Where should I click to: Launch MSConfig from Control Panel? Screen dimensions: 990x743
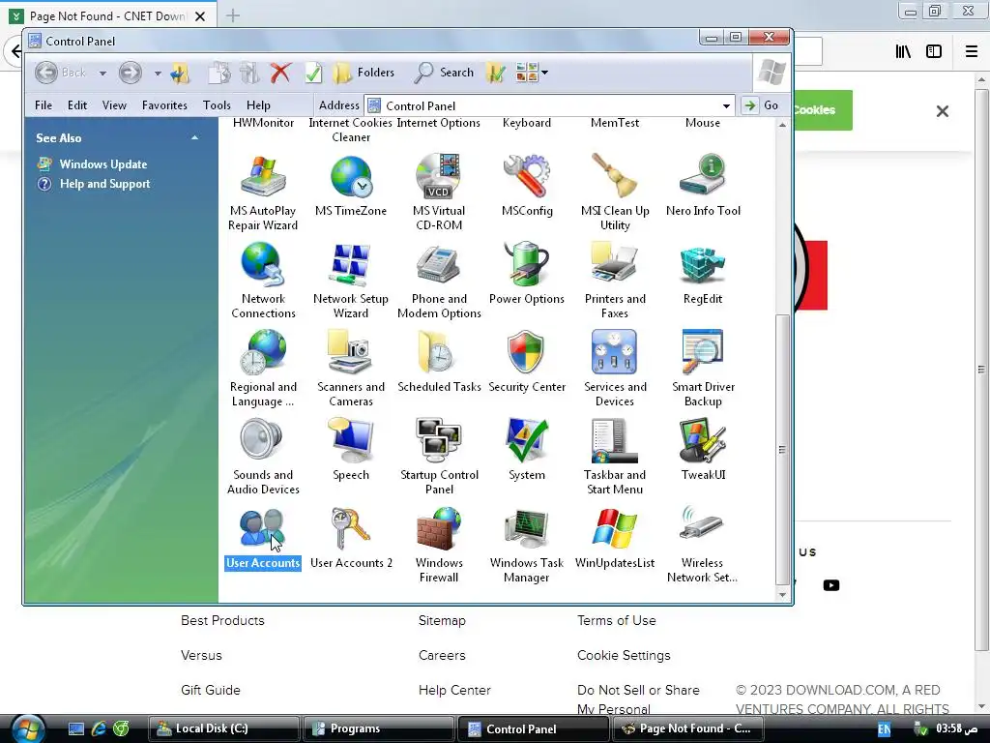527,176
